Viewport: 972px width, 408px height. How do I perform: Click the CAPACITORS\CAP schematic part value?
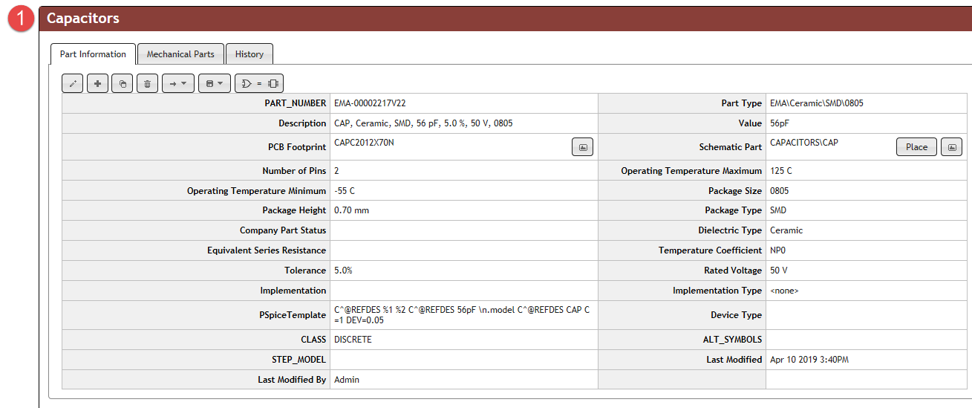[803, 143]
